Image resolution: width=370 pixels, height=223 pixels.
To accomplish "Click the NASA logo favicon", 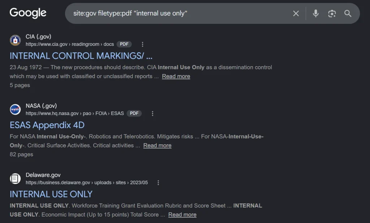I will pyautogui.click(x=15, y=109).
